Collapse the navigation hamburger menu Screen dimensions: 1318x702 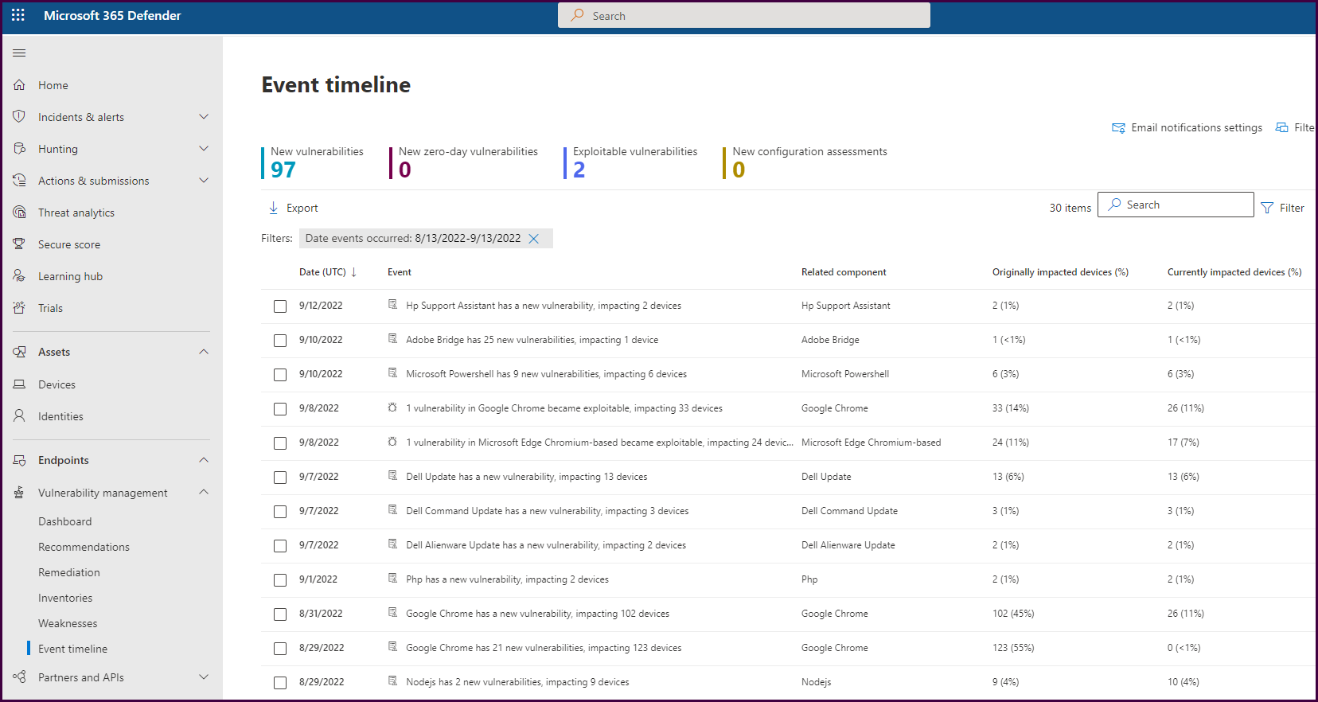coord(19,53)
